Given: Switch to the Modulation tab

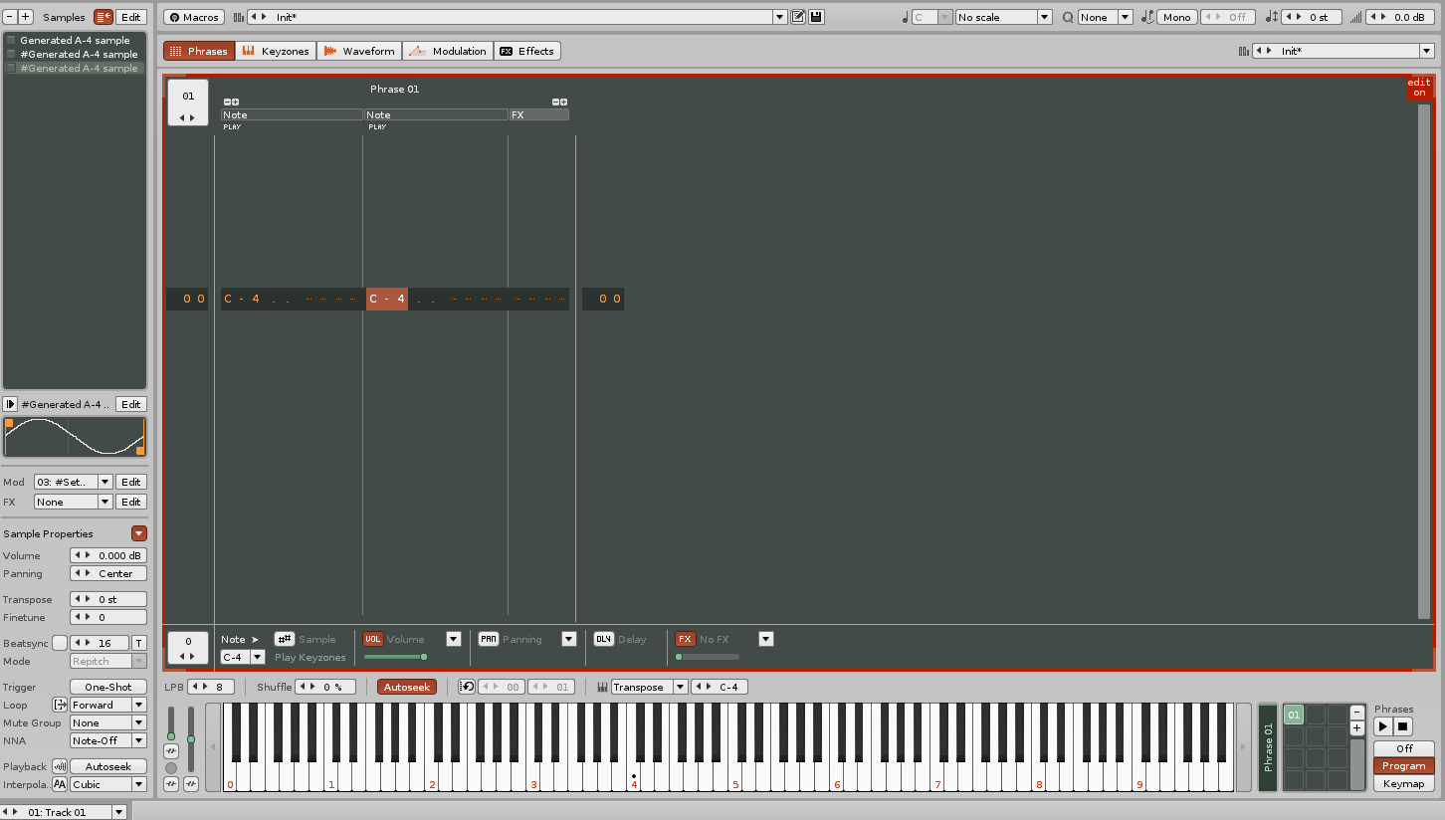Looking at the screenshot, I should (x=448, y=51).
